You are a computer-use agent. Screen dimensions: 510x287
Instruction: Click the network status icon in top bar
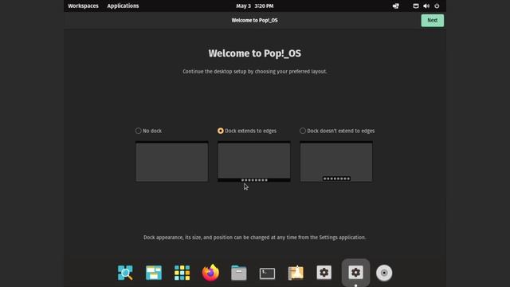tap(395, 6)
